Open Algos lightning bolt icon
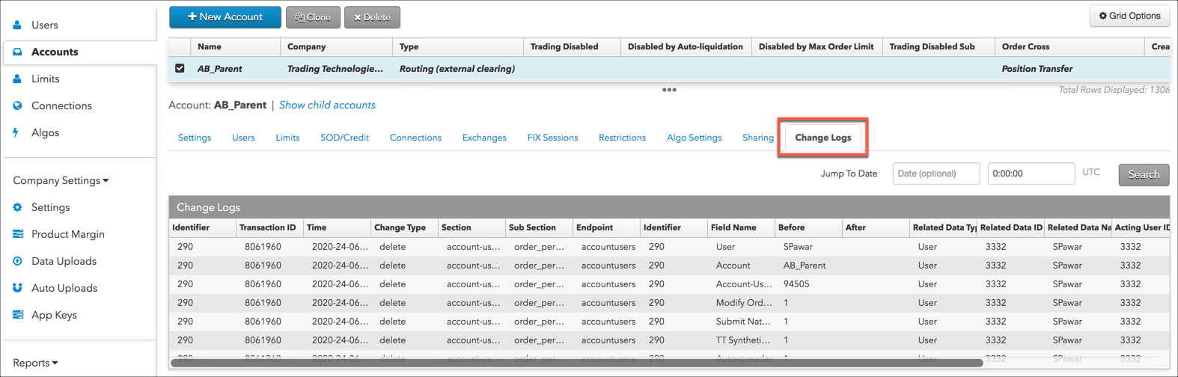This screenshot has height=377, width=1178. pyautogui.click(x=16, y=132)
